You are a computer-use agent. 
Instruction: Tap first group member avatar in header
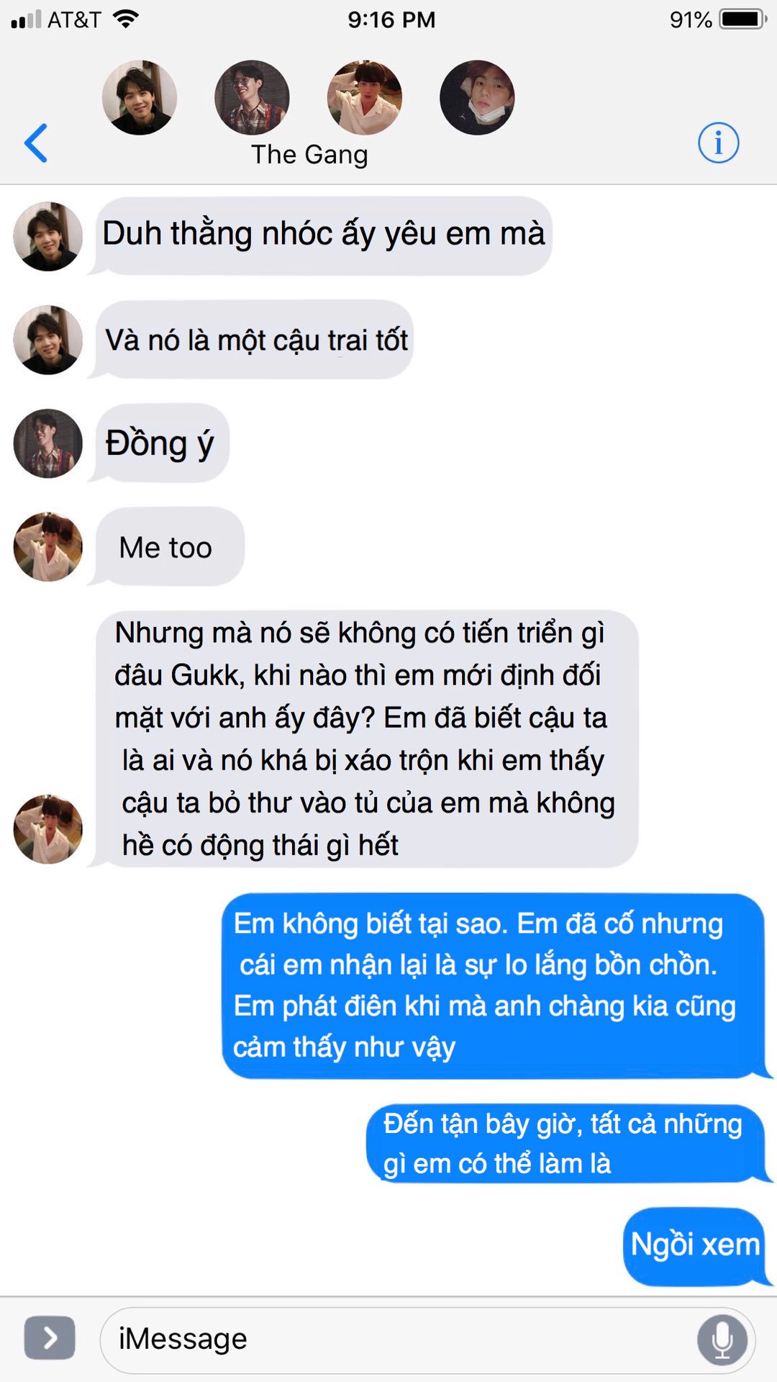140,98
